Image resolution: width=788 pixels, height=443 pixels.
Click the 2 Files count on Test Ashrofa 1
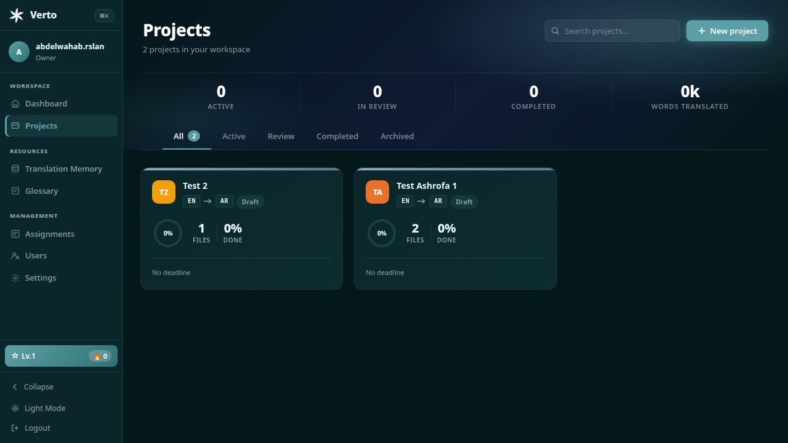pos(415,233)
